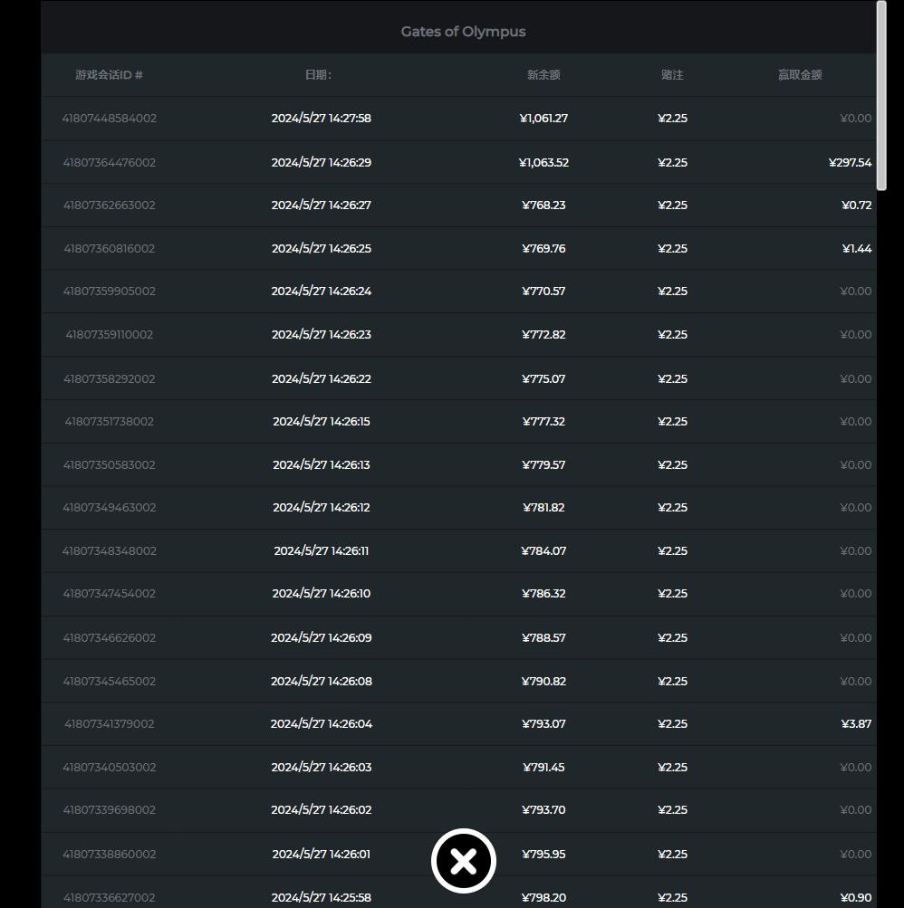This screenshot has height=908, width=904.
Task: Click the ¥786.32 balance value
Action: point(543,593)
